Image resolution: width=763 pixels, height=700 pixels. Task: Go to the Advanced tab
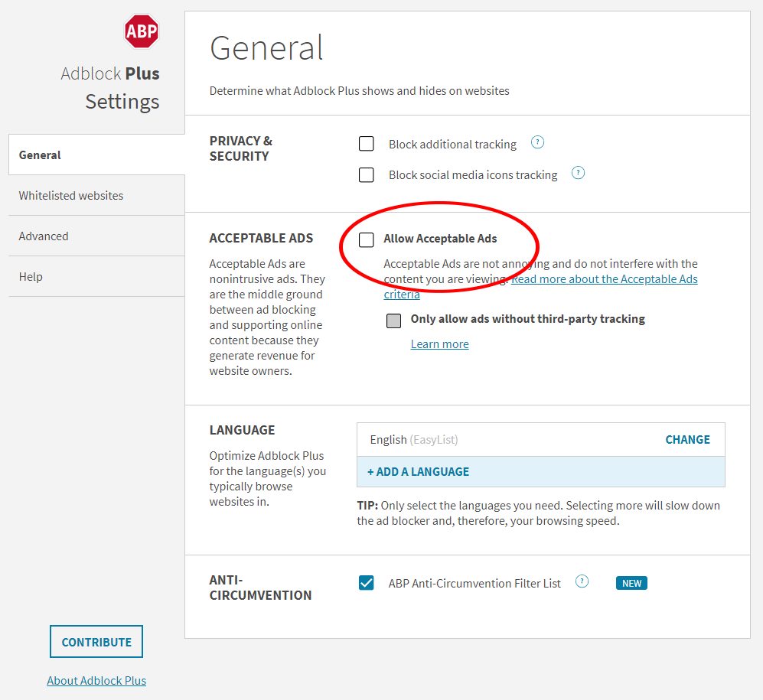coord(44,236)
